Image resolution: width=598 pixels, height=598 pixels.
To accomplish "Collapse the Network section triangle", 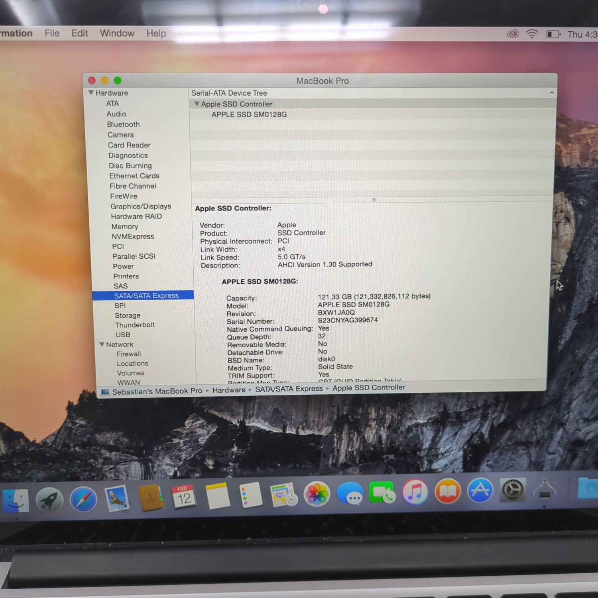I will [102, 344].
